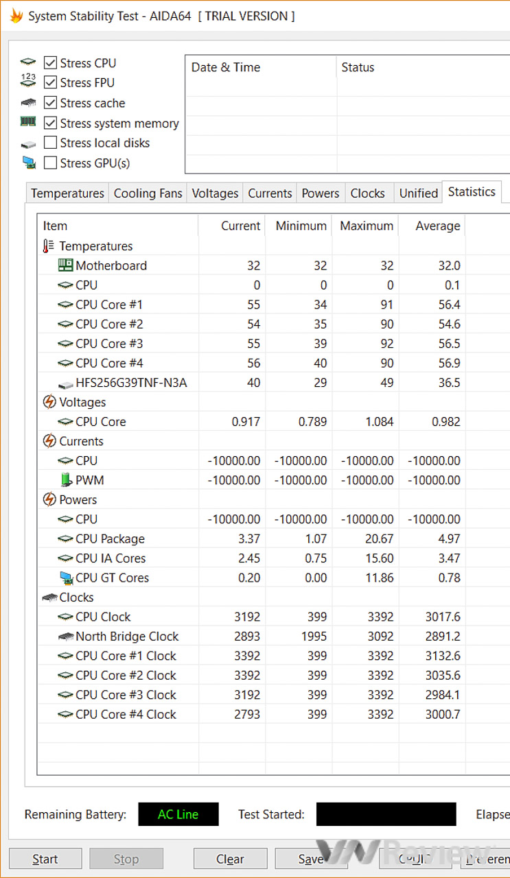Screen dimensions: 510x878
Task: Click the monitor icon beside CPU GT Cores
Action: [x=66, y=578]
